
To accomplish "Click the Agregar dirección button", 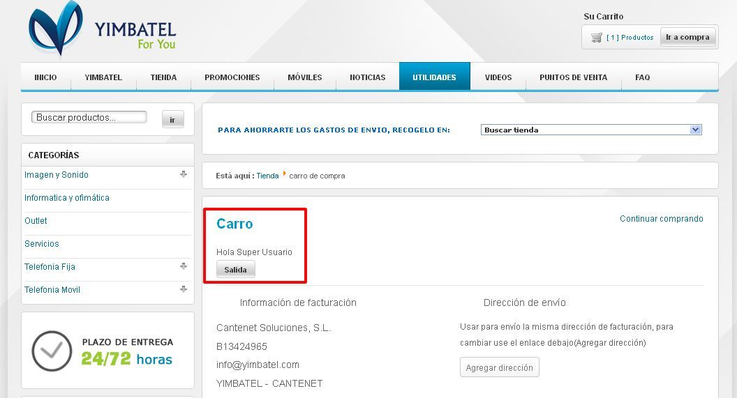I will pos(499,367).
